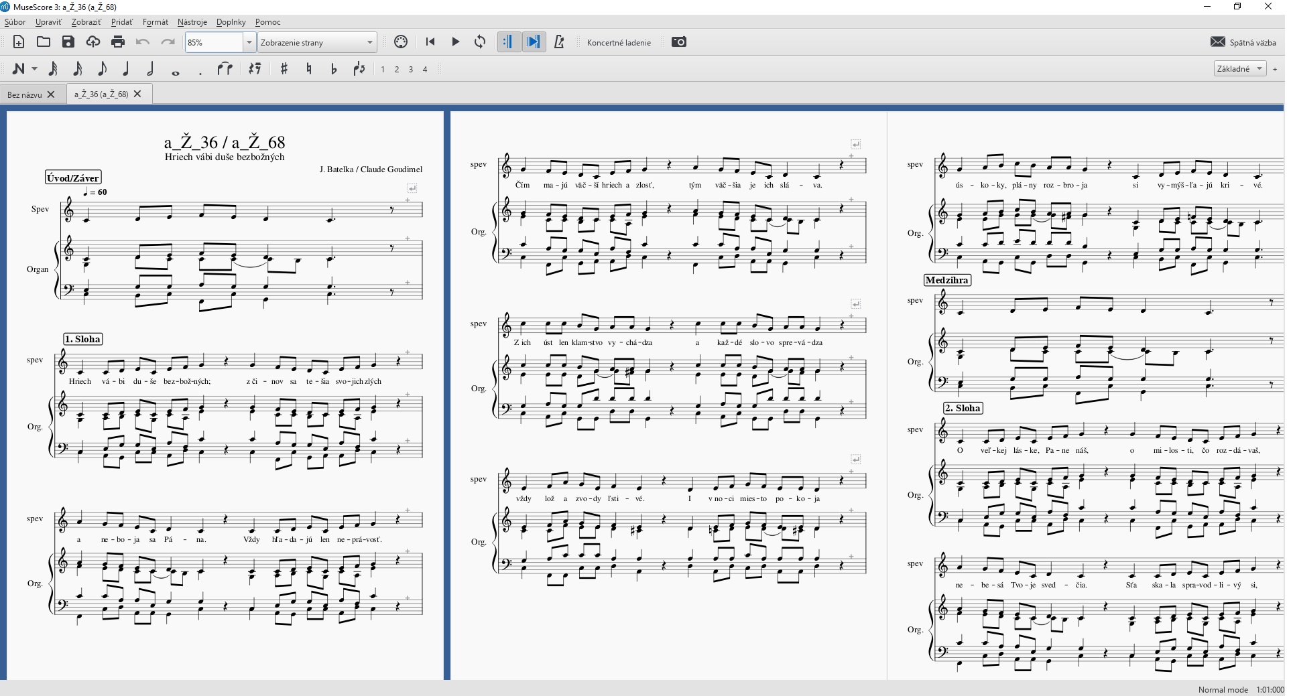1289x696 pixels.
Task: Save the current score
Action: 68,42
